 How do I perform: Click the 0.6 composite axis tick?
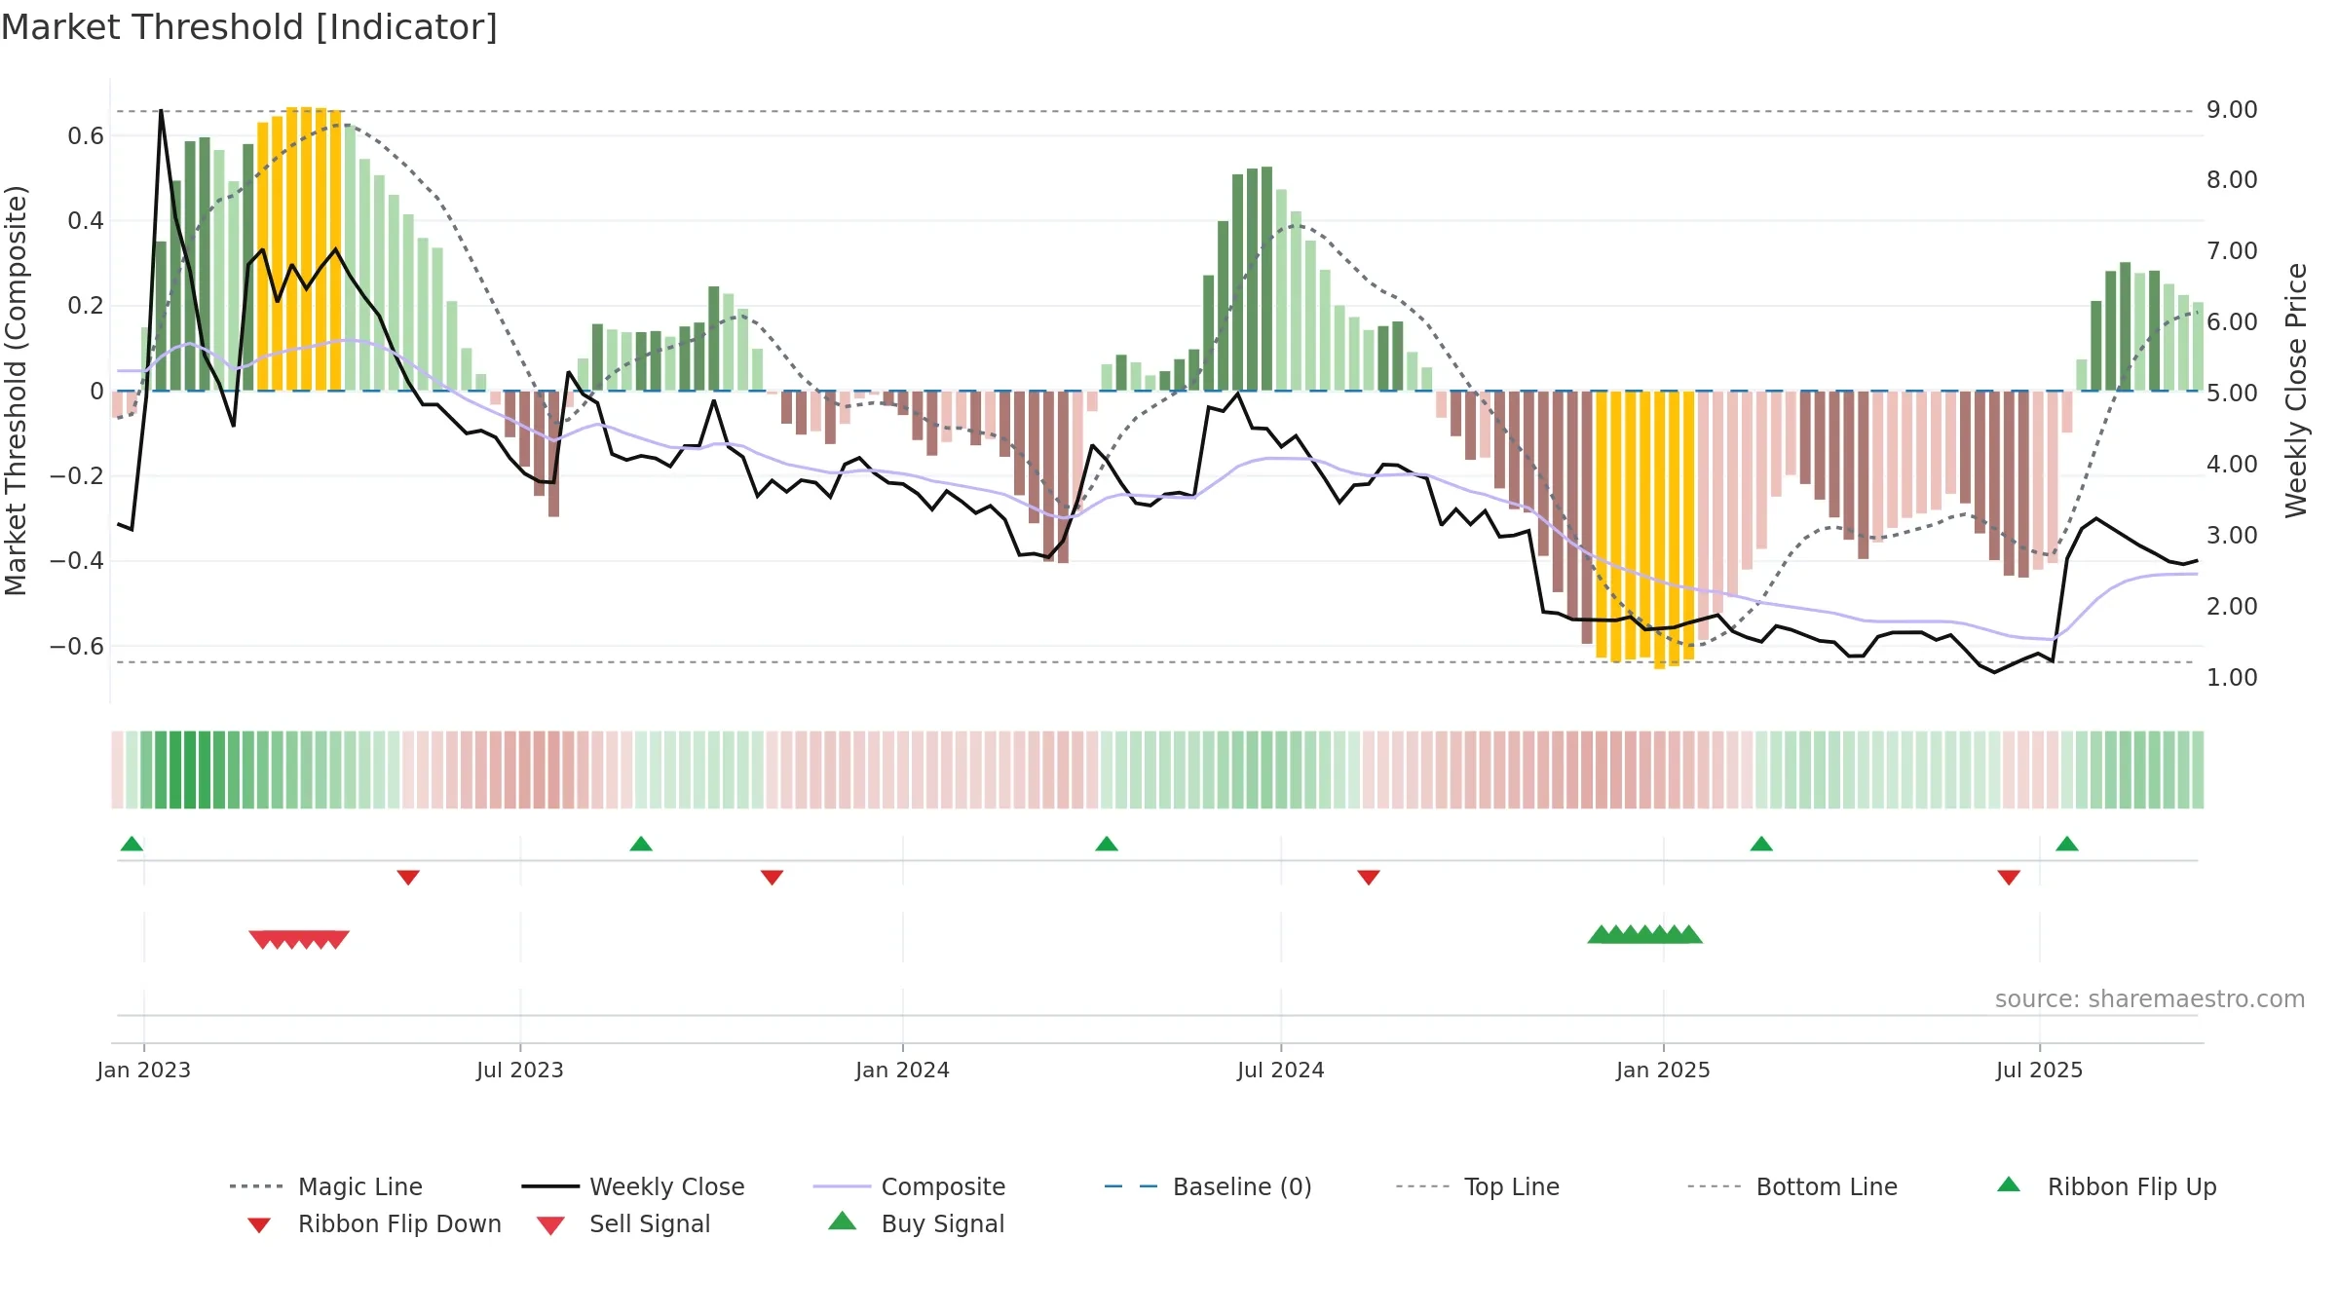tap(86, 135)
